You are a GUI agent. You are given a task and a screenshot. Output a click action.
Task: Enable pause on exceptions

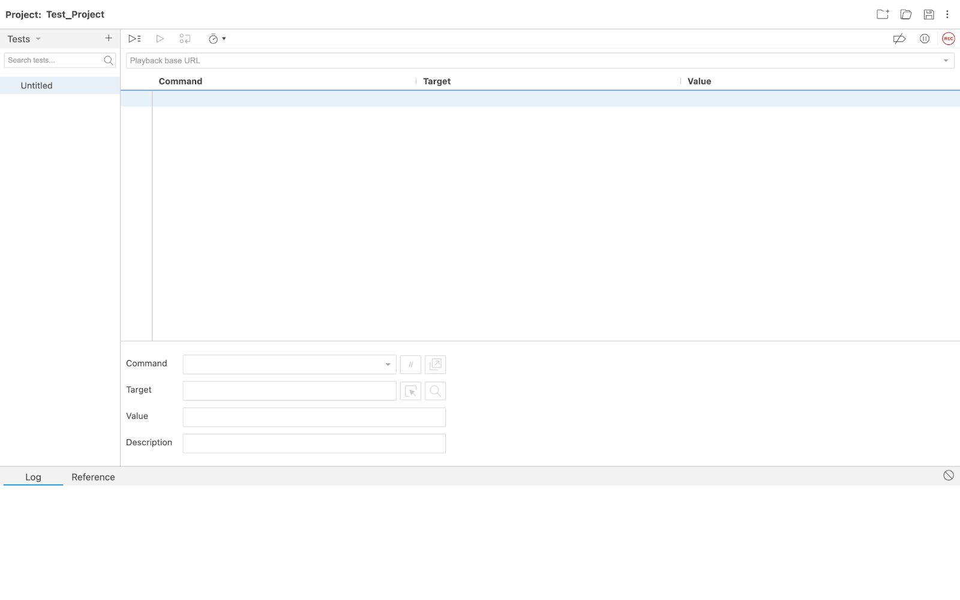(x=924, y=38)
